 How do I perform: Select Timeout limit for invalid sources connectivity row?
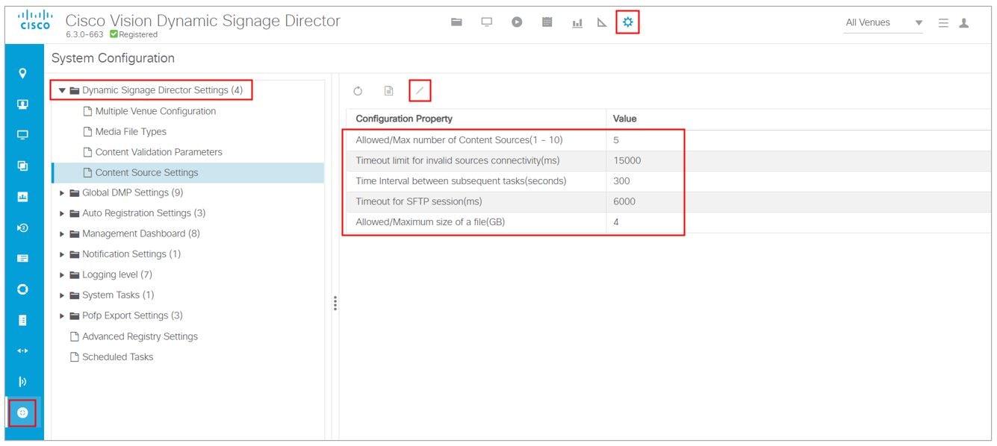tap(668, 160)
